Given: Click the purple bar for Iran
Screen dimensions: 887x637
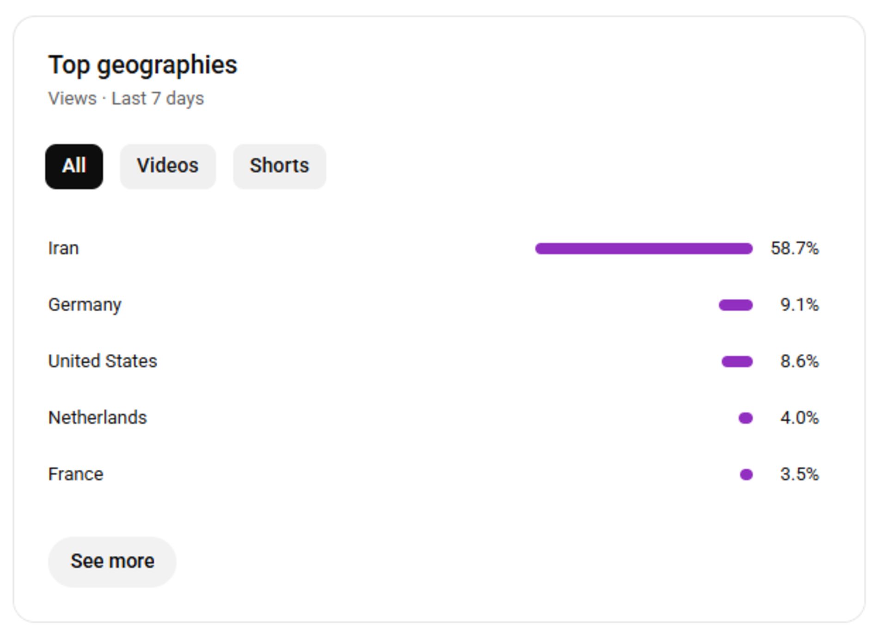Looking at the screenshot, I should coord(644,249).
